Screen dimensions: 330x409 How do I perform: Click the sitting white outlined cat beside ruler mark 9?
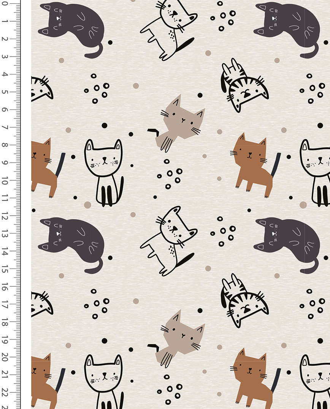(104, 171)
